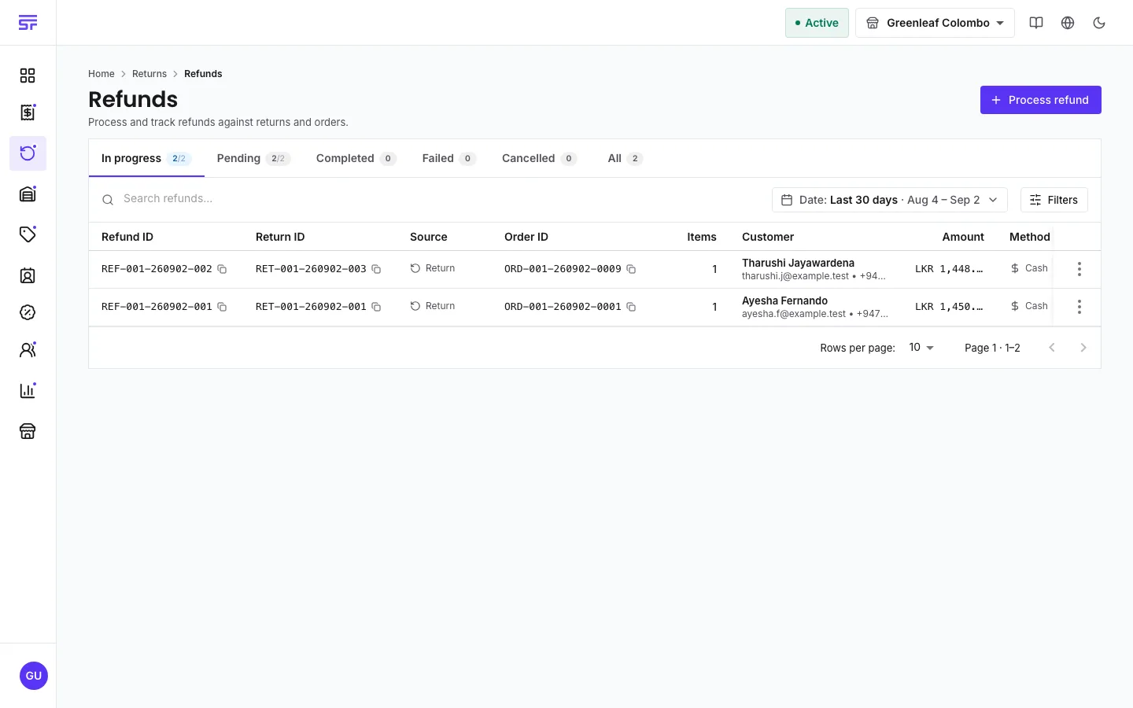Image resolution: width=1133 pixels, height=708 pixels.
Task: Click the Cash method in Tharushi row
Action: [1029, 268]
